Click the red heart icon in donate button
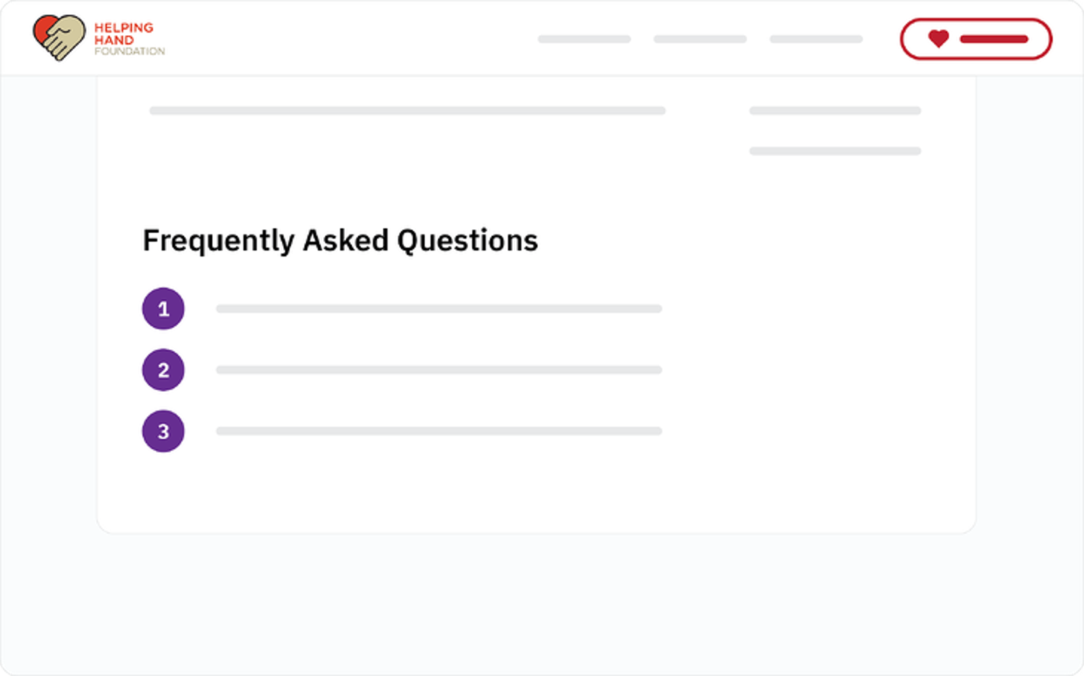The image size is (1084, 676). [x=938, y=39]
